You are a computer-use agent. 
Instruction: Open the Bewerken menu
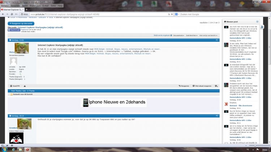click(15, 6)
